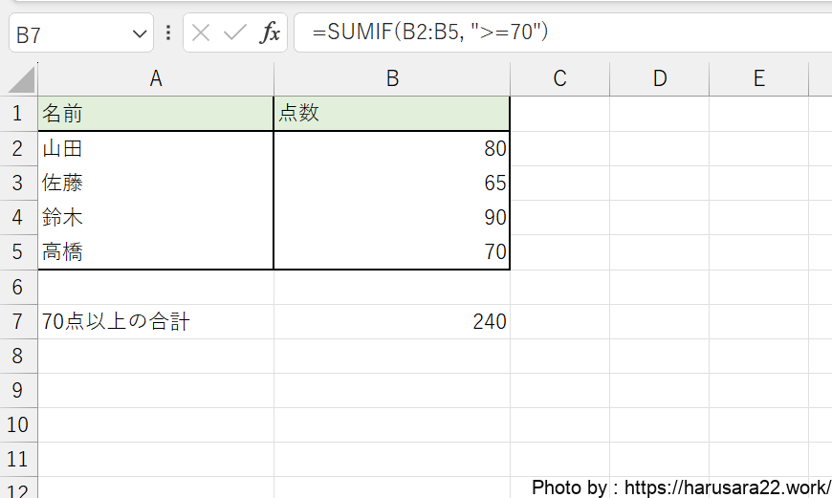Select row 7 header
832x498 pixels.
pyautogui.click(x=18, y=322)
